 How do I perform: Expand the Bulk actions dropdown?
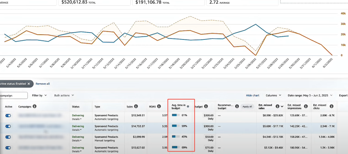[x=64, y=96]
